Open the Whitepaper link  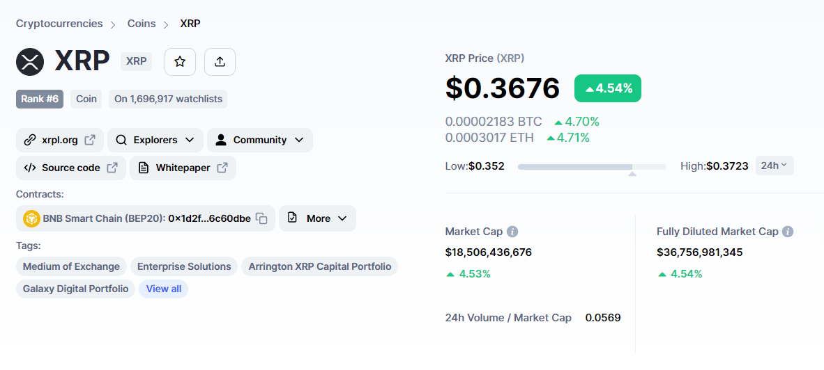pyautogui.click(x=183, y=168)
